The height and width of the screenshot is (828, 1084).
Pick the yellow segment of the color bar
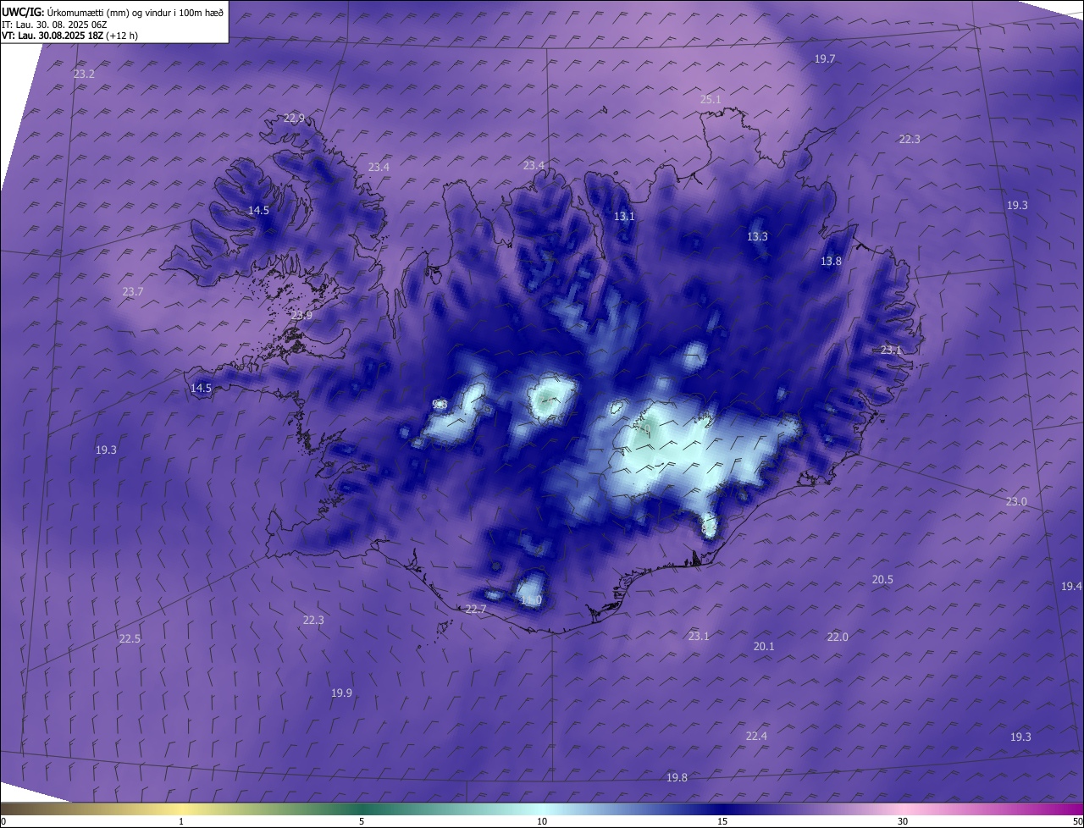[x=182, y=810]
